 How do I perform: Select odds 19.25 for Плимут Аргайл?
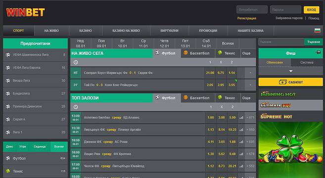tap(232, 130)
